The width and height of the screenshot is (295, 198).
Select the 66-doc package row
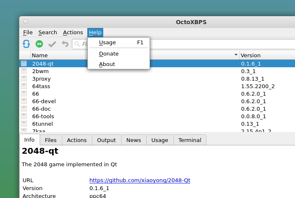coord(157,109)
